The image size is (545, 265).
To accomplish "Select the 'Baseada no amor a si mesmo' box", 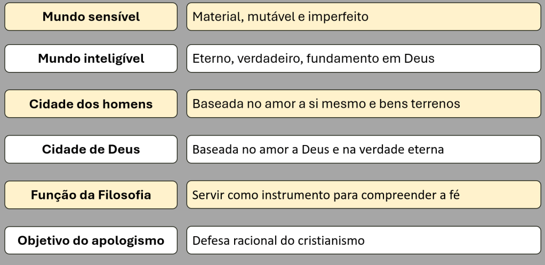I will tap(364, 104).
